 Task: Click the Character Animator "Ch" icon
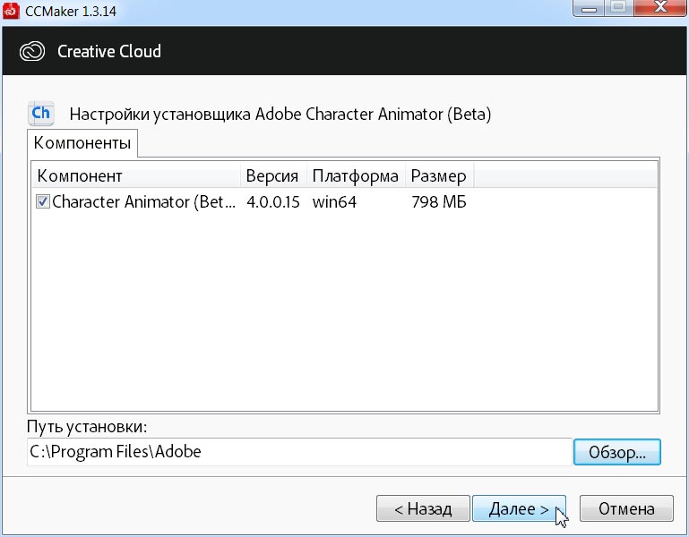coord(41,114)
